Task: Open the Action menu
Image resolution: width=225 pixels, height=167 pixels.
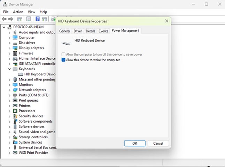Action: (x=18, y=12)
